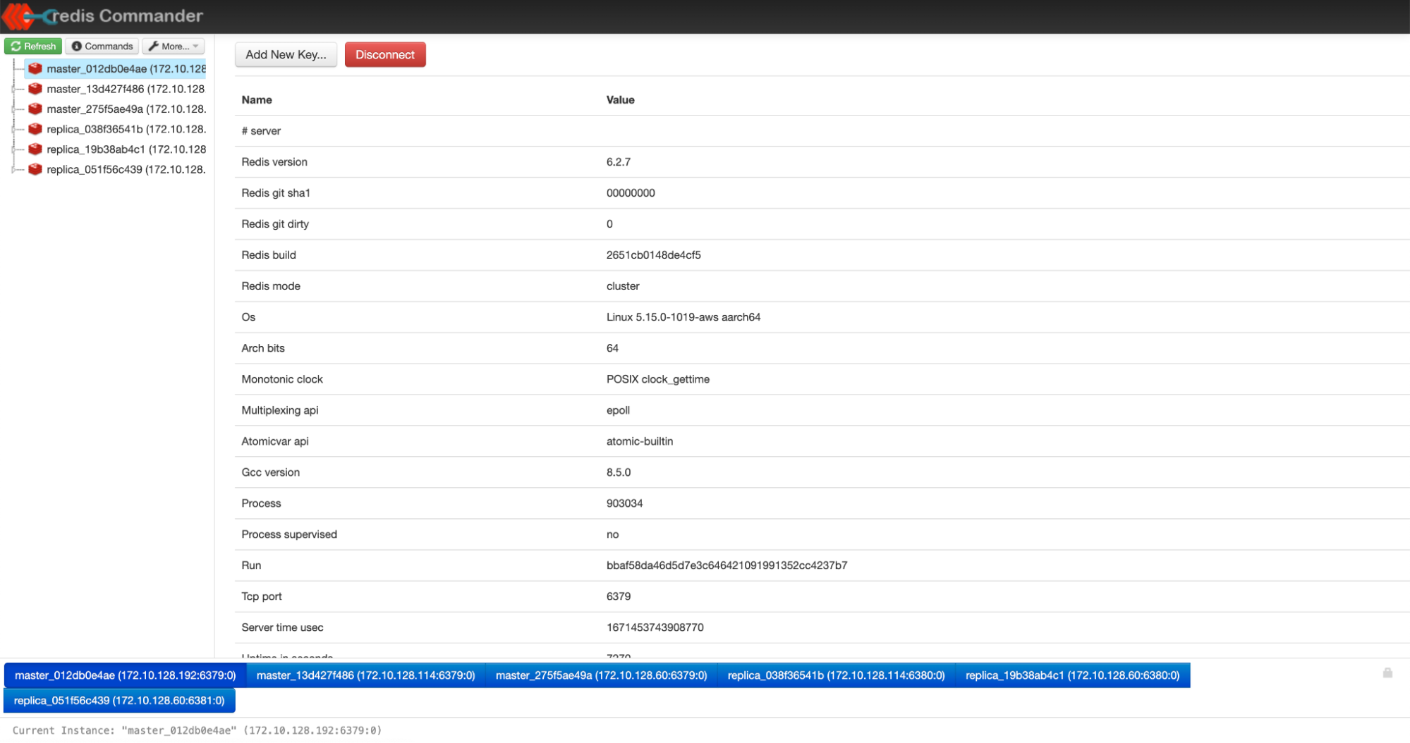The height and width of the screenshot is (743, 1410).
Task: Click the red cube icon for replica_038f36541b
Action: tap(35, 129)
